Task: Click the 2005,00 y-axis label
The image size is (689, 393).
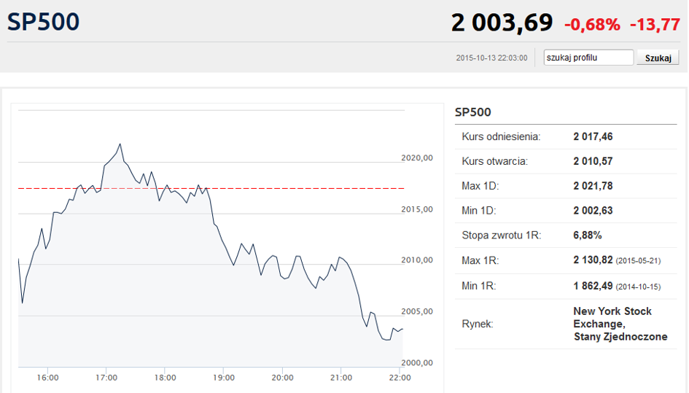Action: coord(417,311)
